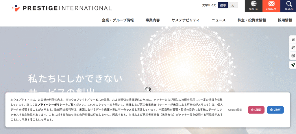Click the copy-plus icon in side panel

click(x=293, y=40)
